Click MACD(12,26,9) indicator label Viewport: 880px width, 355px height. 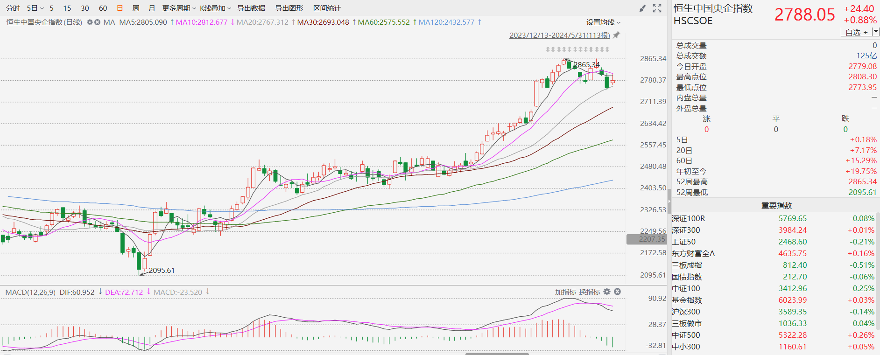[30, 292]
